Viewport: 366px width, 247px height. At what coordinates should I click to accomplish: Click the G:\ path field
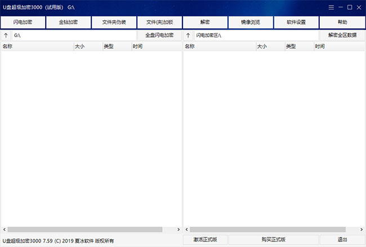tap(74, 35)
